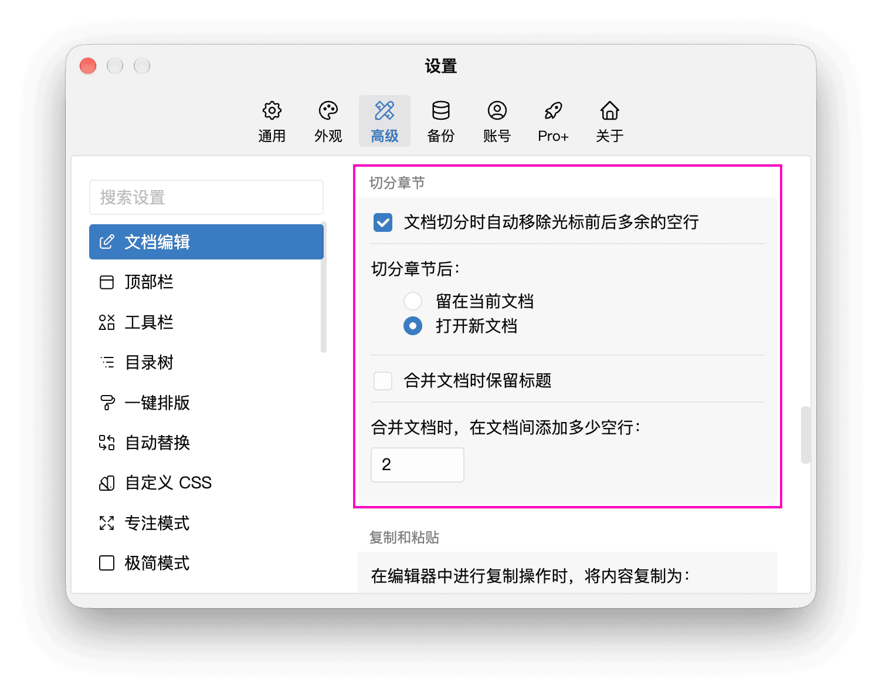The height and width of the screenshot is (695, 882).
Task: Open the Pro+ tab
Action: click(x=553, y=122)
